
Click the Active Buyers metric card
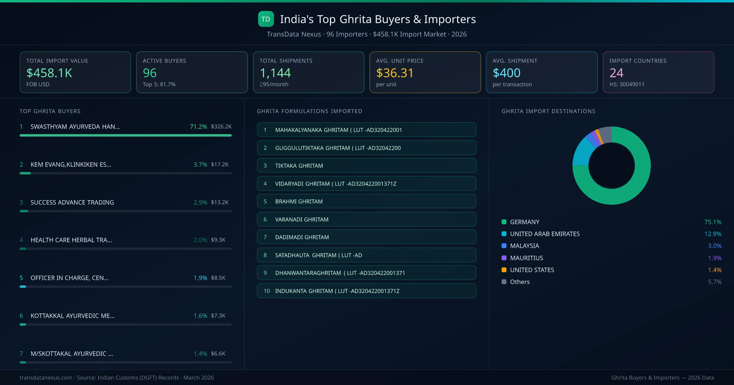(x=192, y=72)
